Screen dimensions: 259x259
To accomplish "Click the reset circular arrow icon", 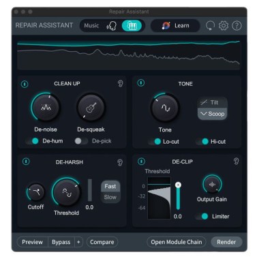I will tap(210, 26).
